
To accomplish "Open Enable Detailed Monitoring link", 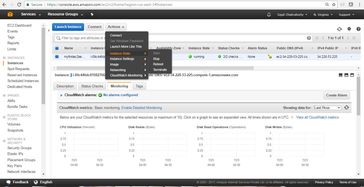I will point(142,108).
